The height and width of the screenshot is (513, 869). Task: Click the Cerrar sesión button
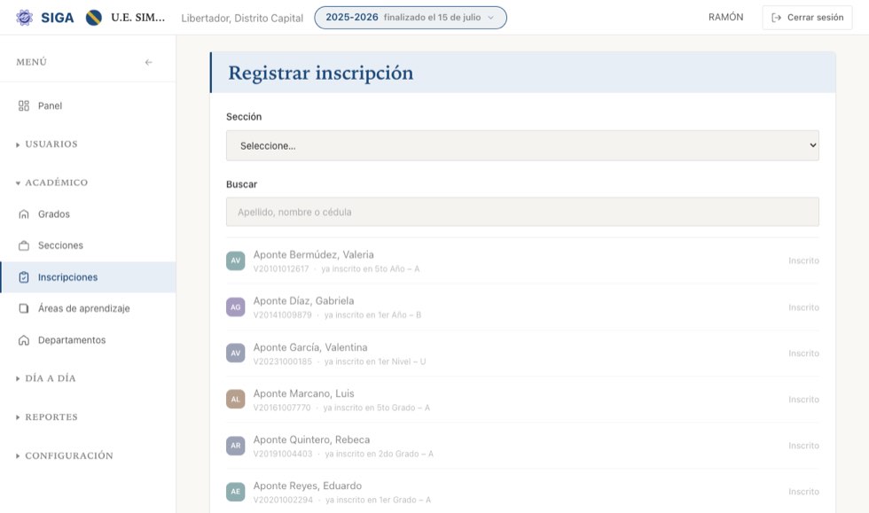tap(807, 18)
